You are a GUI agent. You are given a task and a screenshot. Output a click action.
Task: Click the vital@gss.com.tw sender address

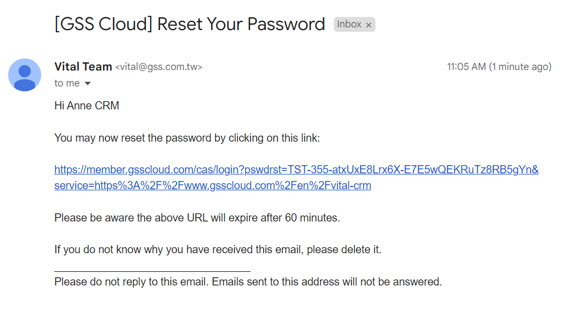click(x=158, y=67)
